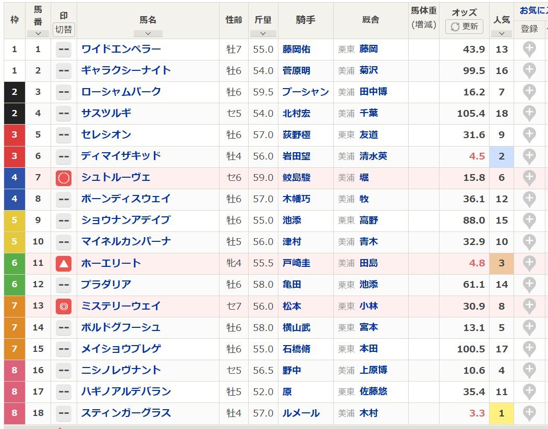Screen dimensions: 548x429
Task: Add ボーンディスウェイ with the plus pin icon
Action: point(529,199)
